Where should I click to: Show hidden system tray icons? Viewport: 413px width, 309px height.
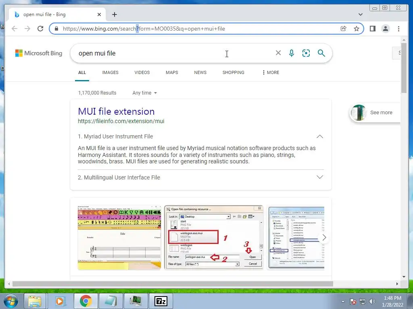pyautogui.click(x=343, y=301)
